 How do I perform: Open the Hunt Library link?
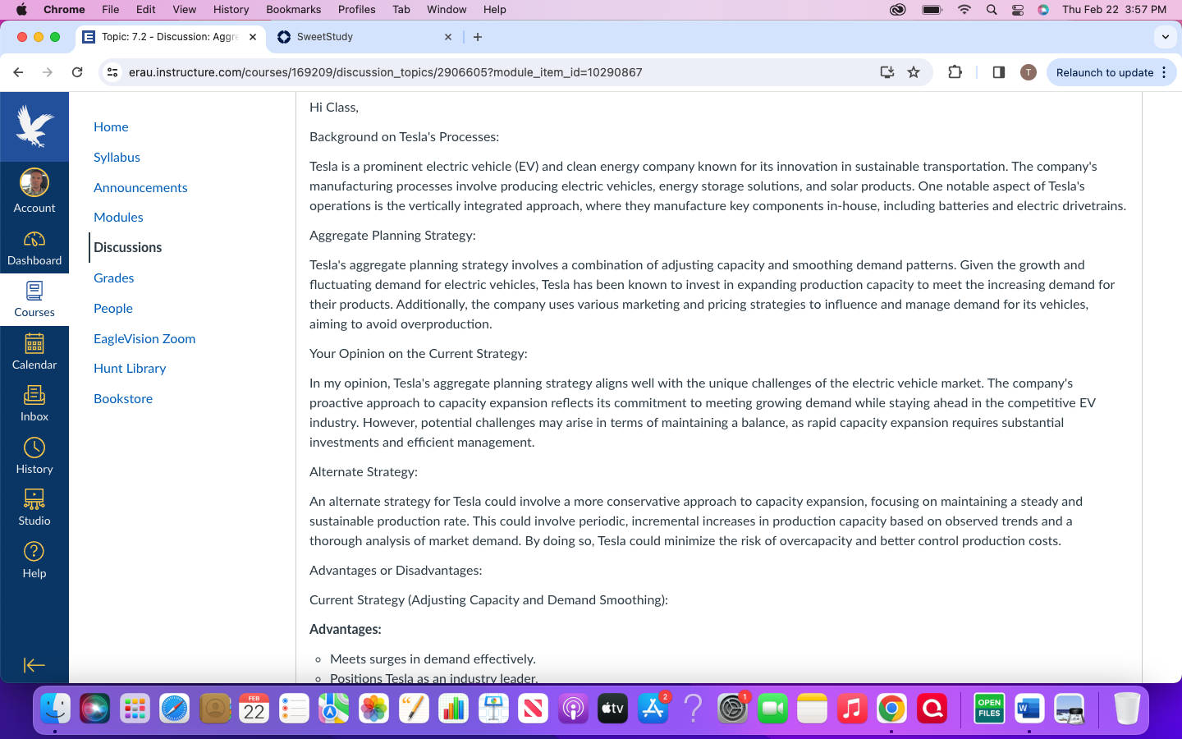(130, 368)
